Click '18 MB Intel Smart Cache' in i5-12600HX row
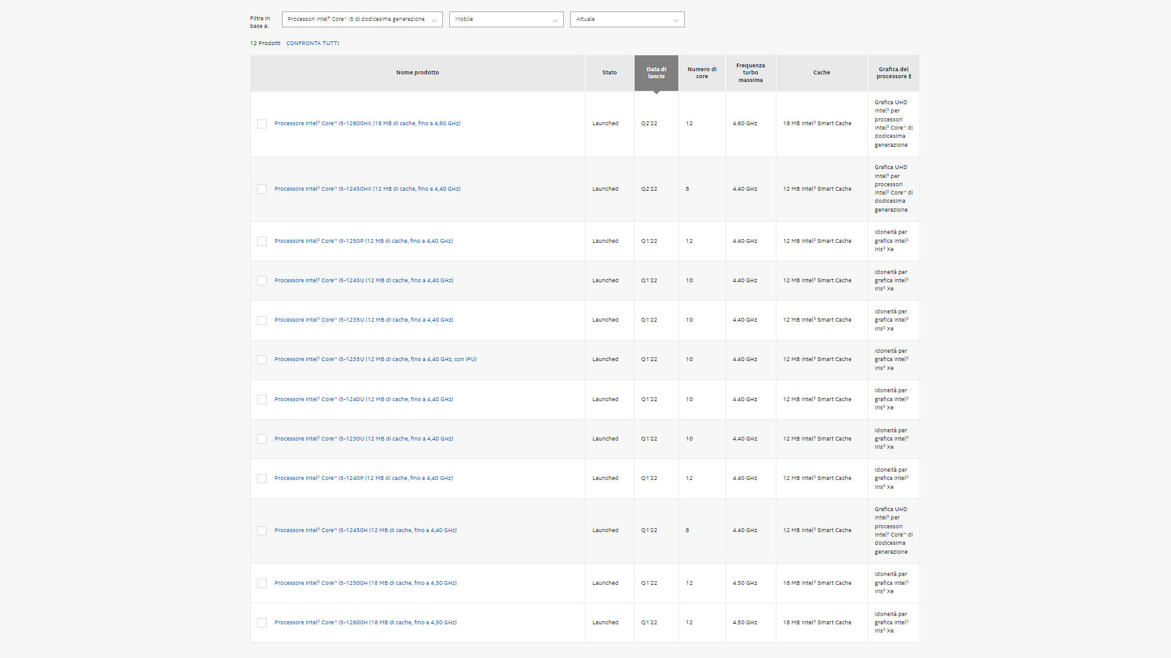 [817, 123]
